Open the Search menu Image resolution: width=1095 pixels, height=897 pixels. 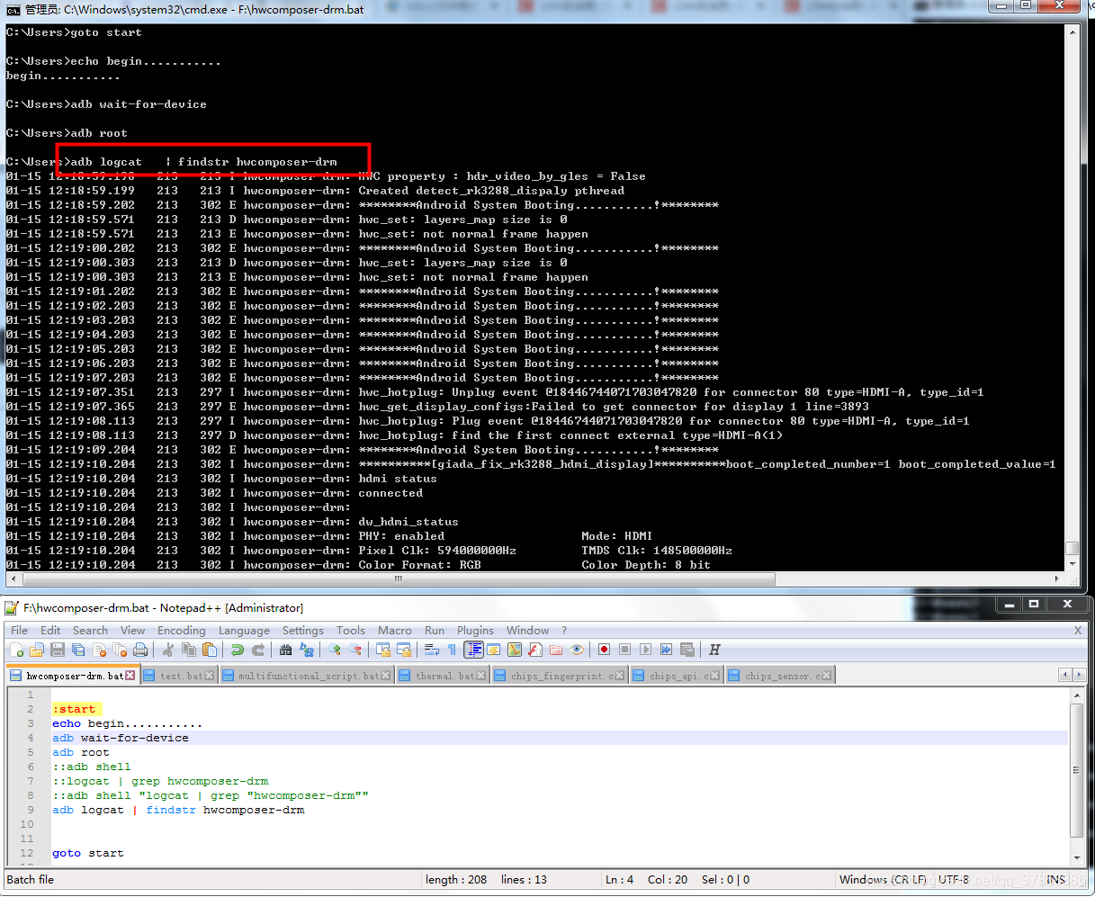90,631
